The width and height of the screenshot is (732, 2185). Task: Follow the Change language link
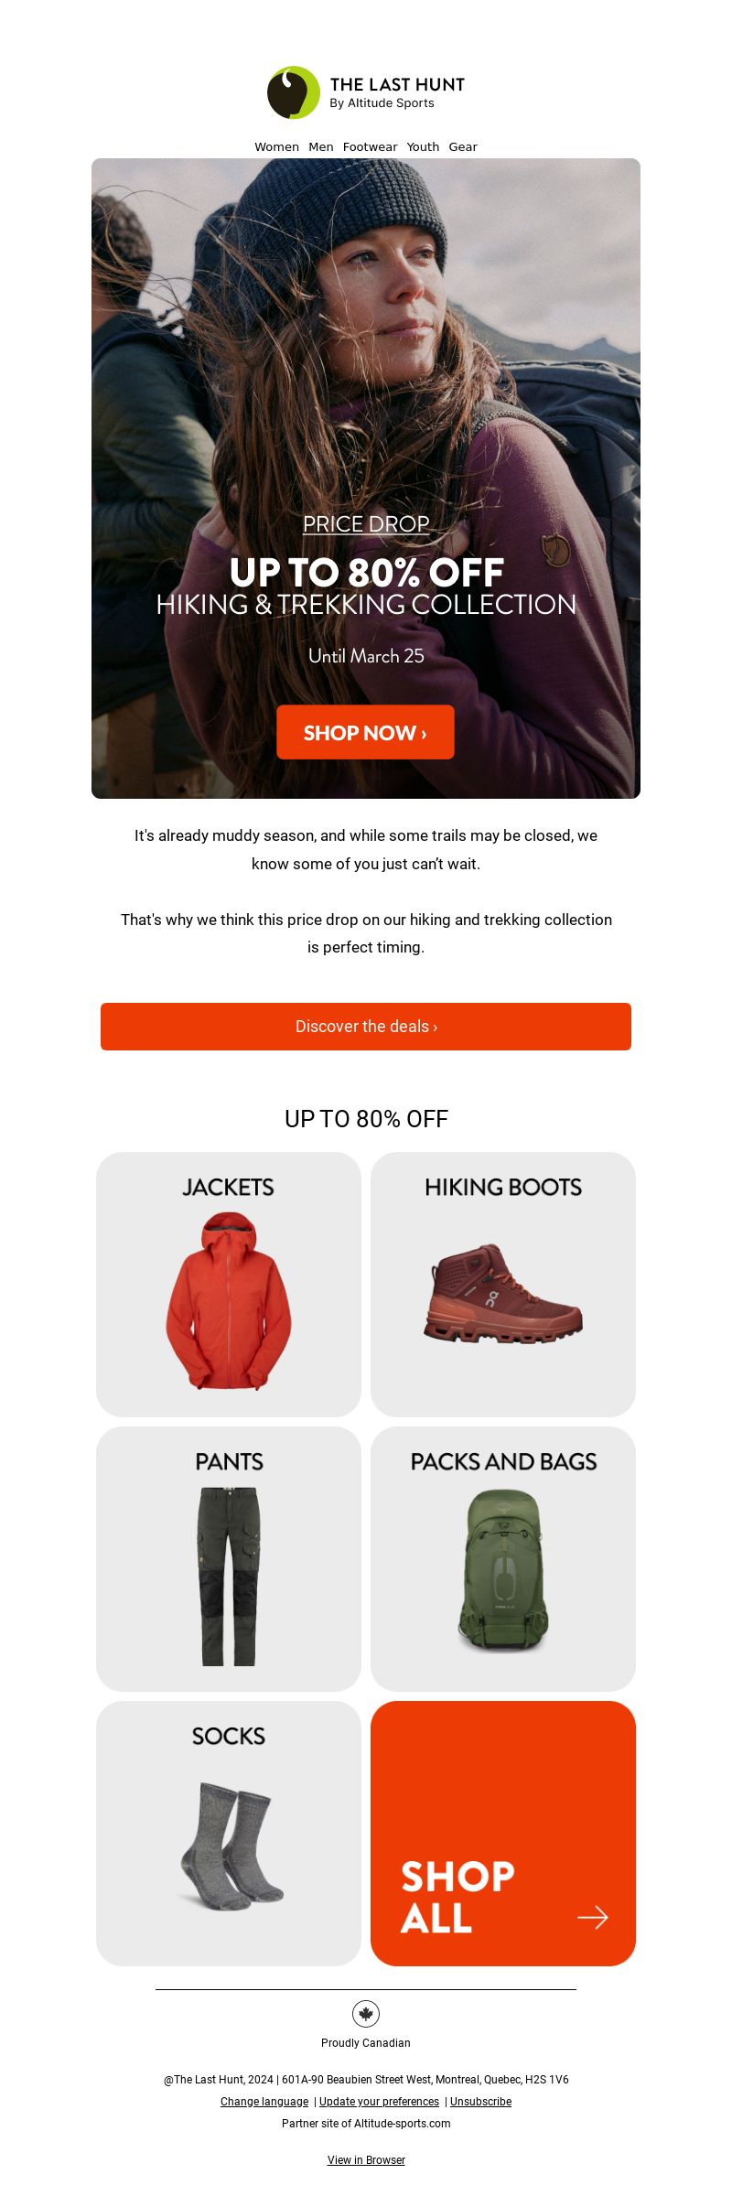click(264, 2102)
